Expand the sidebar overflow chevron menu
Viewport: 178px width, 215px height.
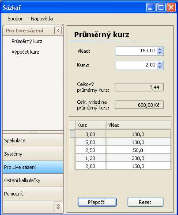click(58, 207)
